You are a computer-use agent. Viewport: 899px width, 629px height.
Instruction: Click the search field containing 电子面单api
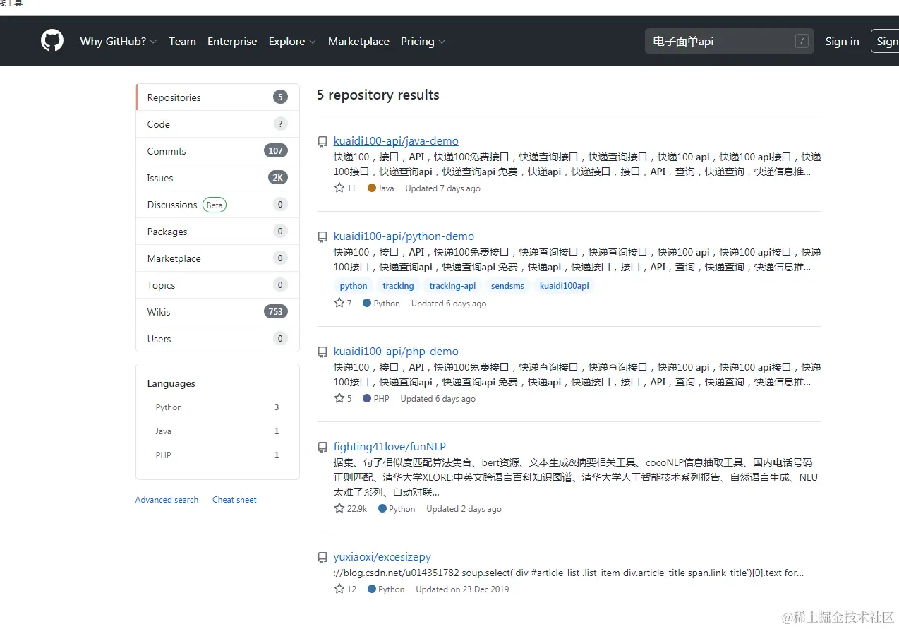click(x=730, y=41)
